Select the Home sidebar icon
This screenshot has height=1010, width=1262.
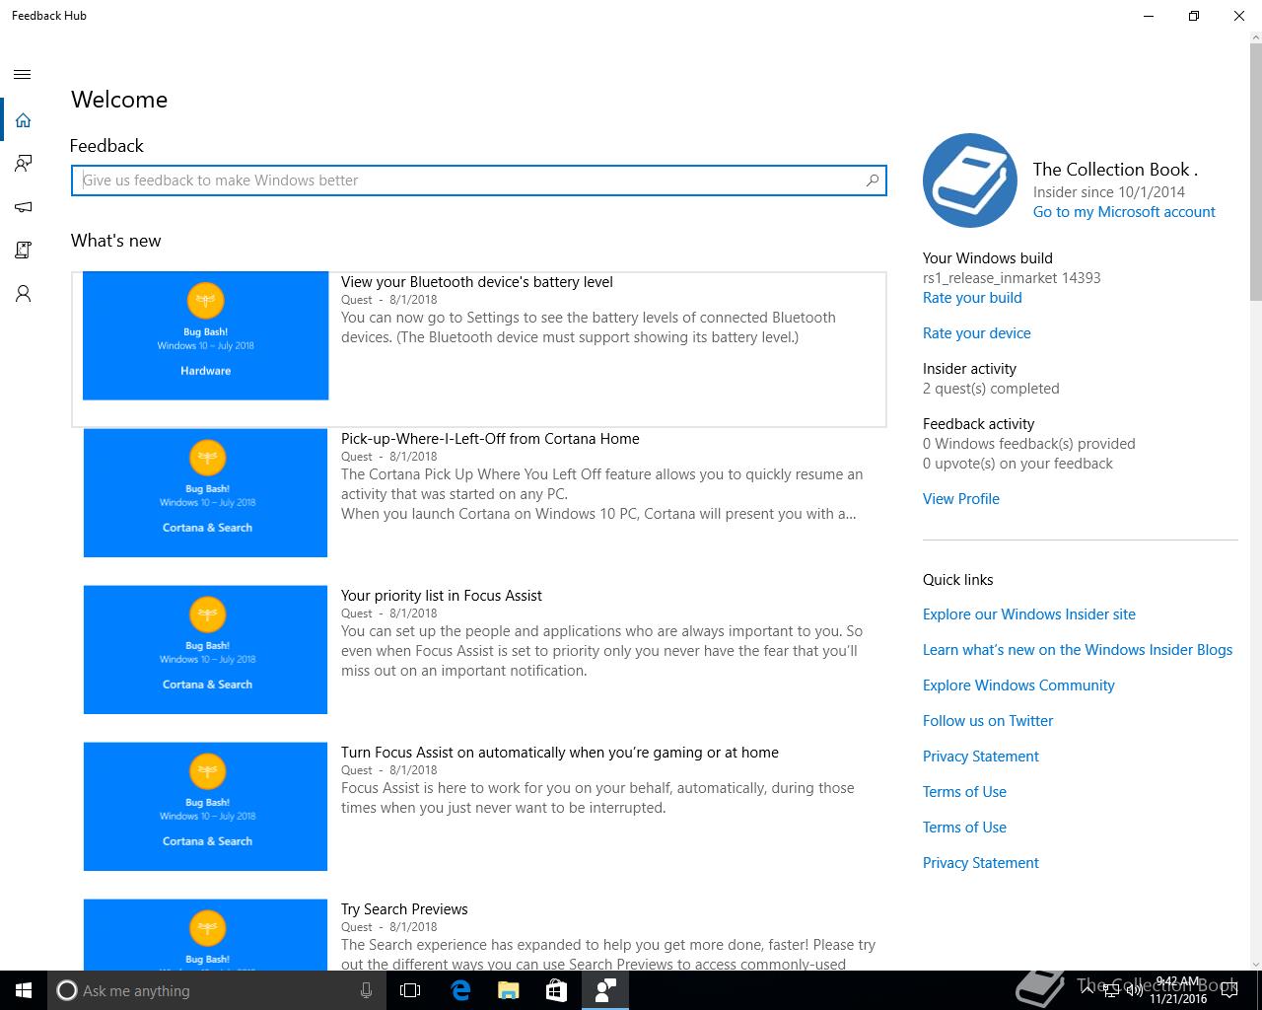[x=23, y=120]
